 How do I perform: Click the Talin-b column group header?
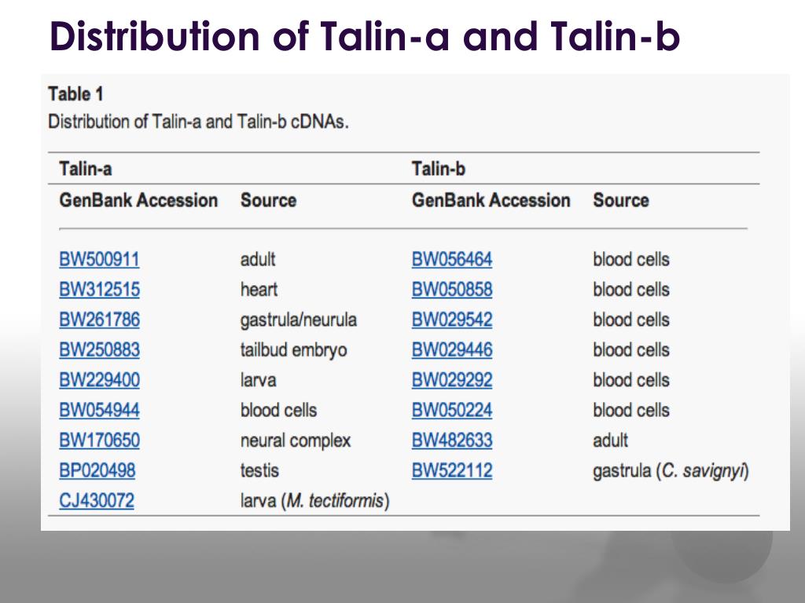(439, 169)
